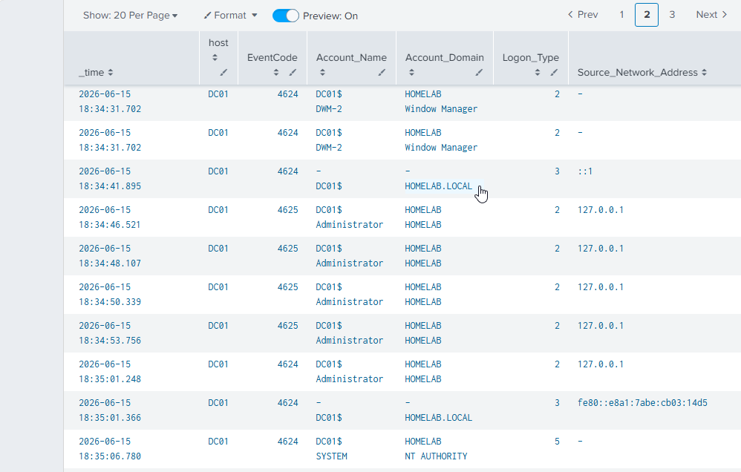Click the NT AUTHORITY domain value
The image size is (741, 472).
click(x=436, y=456)
